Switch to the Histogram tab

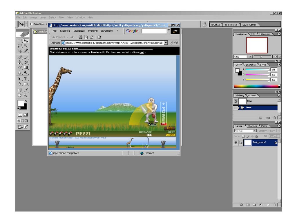click(x=265, y=34)
